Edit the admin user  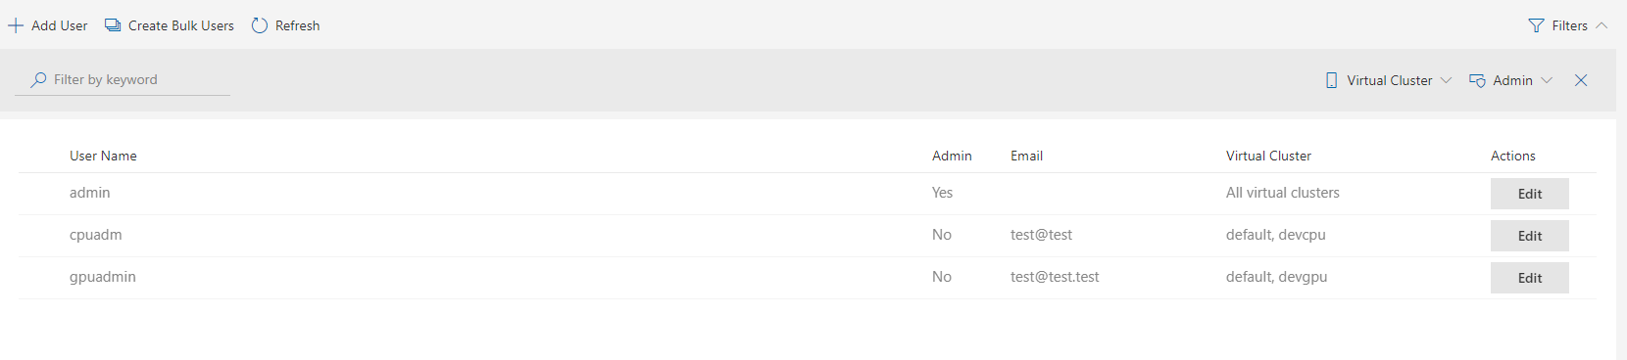click(x=1529, y=194)
